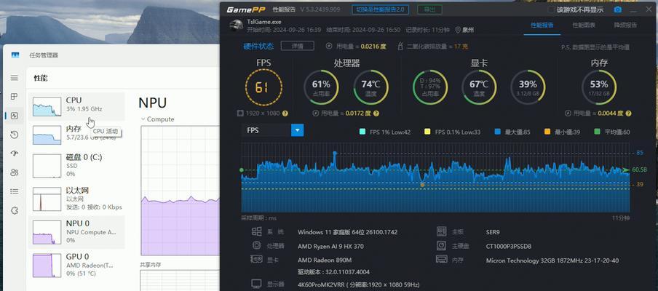Click FPS 0.1% Low yellow legend swatch

(427, 132)
